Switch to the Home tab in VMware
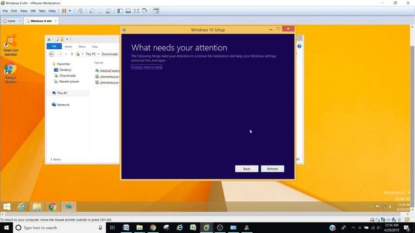This screenshot has width=415, height=233. [11, 21]
